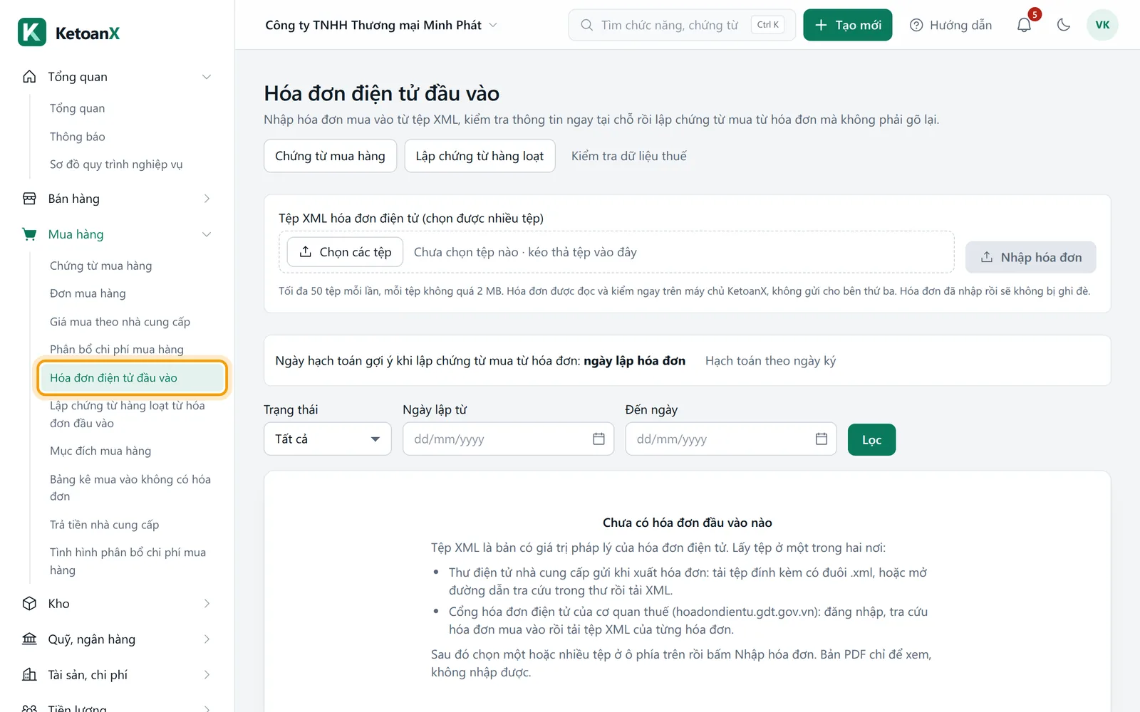The width and height of the screenshot is (1140, 712).
Task: Open the VK user avatar menu
Action: coord(1102,25)
